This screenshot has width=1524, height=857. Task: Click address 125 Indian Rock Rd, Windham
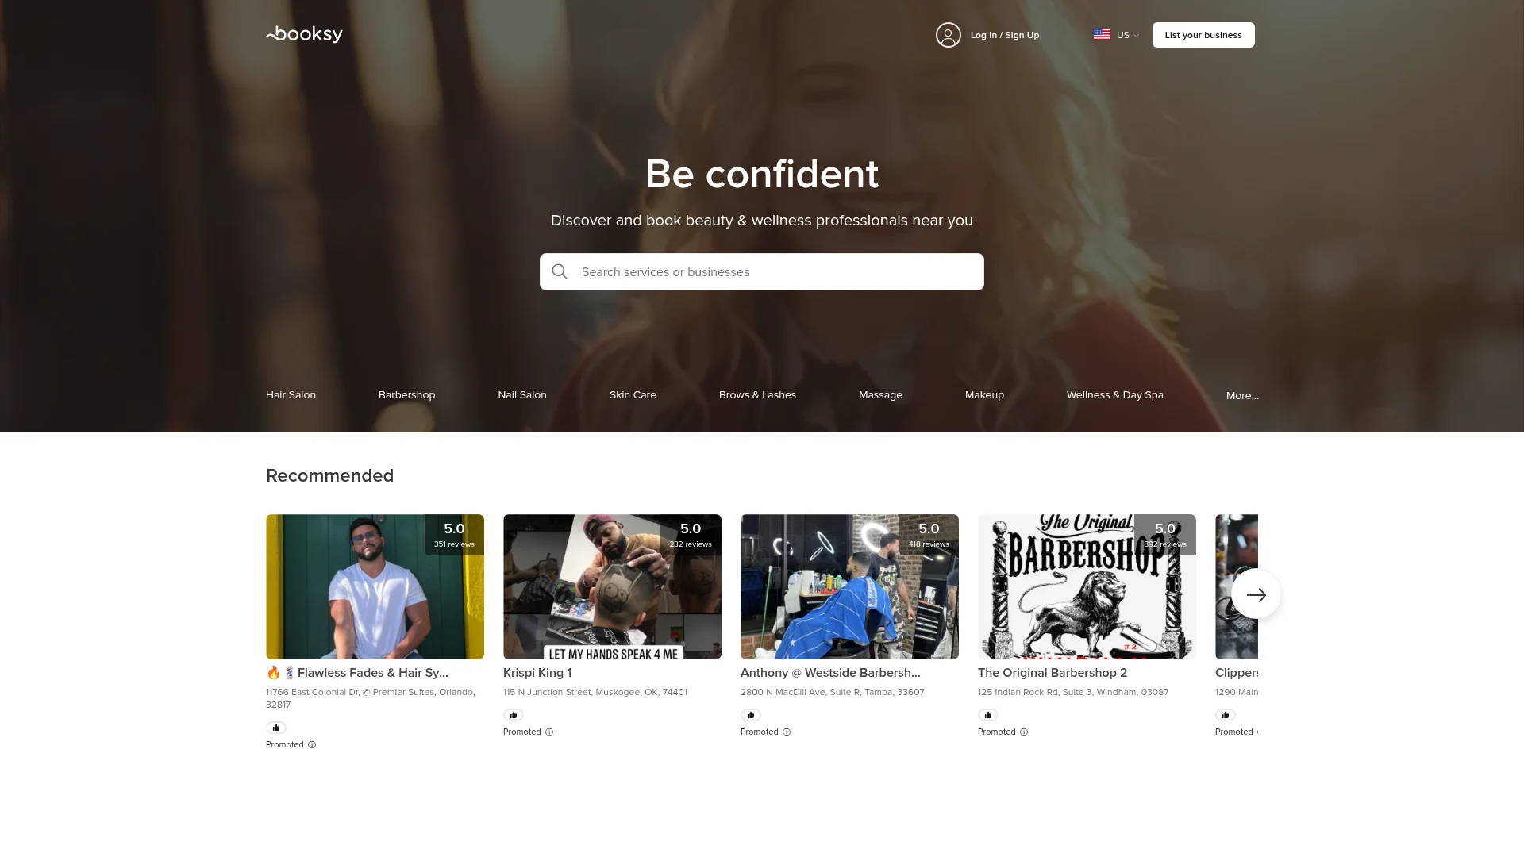point(1073,692)
